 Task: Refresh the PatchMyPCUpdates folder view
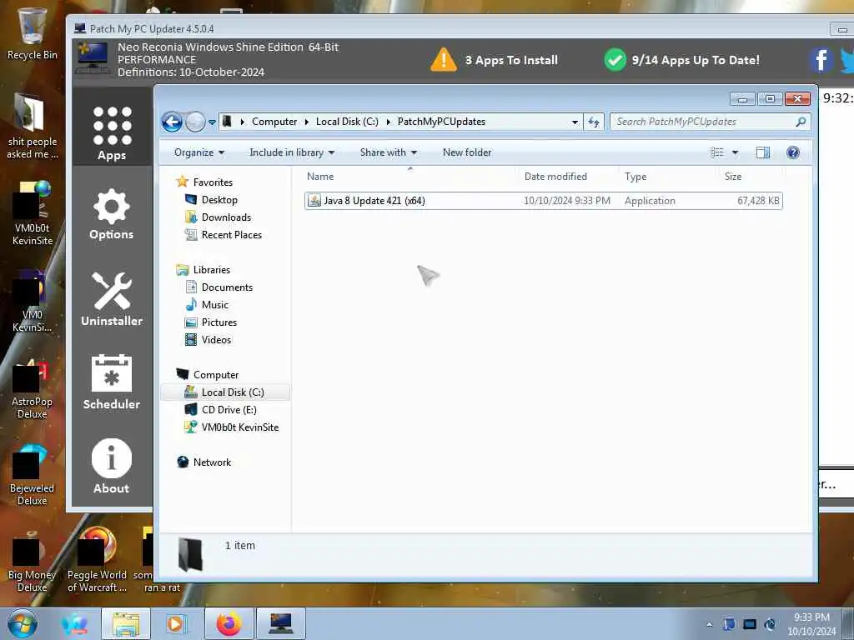(x=593, y=122)
